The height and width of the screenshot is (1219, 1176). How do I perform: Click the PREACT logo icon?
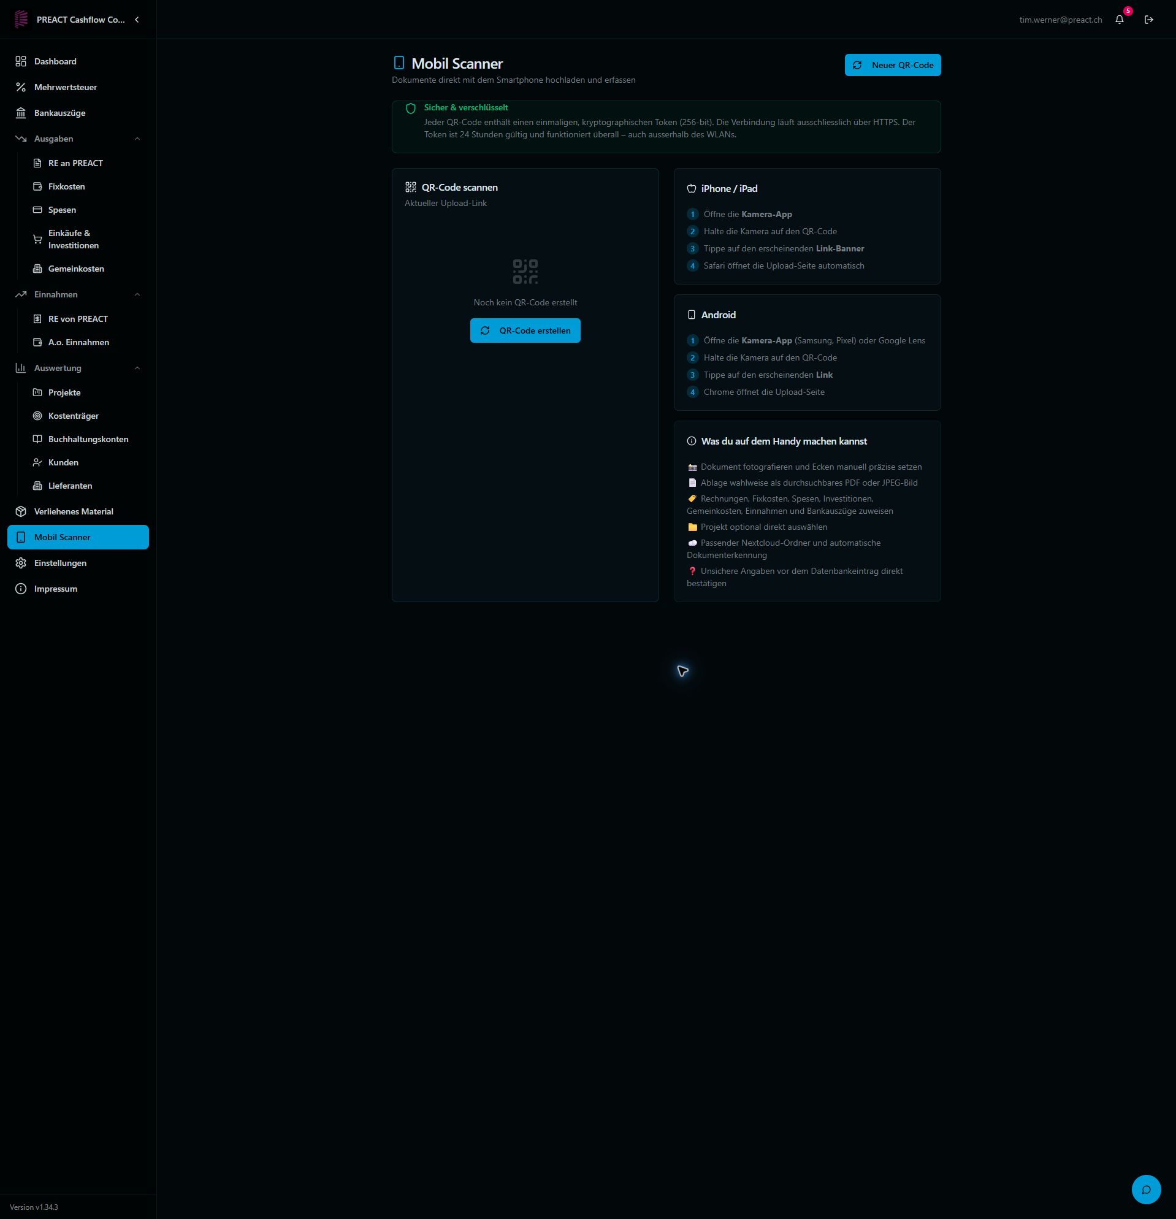tap(21, 19)
